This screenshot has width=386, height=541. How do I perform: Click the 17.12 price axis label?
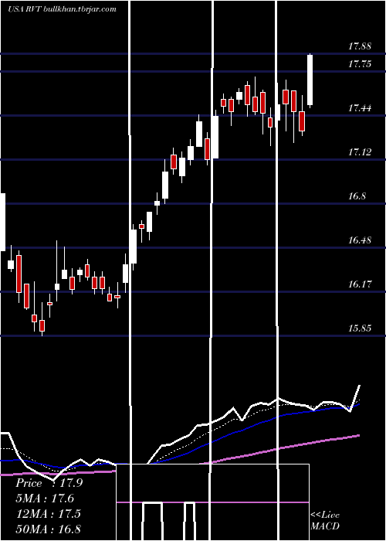360,152
